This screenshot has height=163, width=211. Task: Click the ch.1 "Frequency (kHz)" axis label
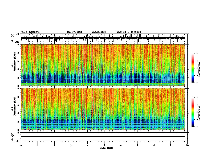tap(15, 62)
